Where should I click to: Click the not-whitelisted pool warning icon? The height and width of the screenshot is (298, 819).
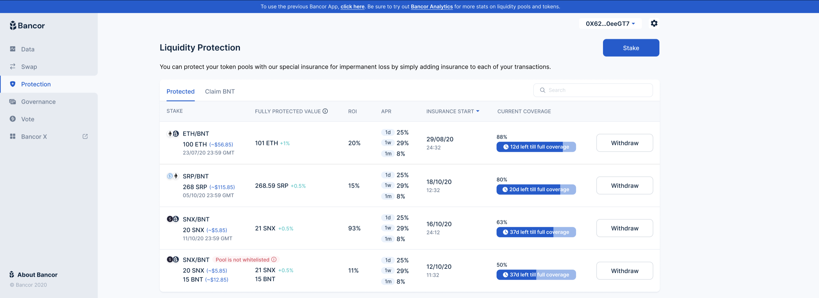click(x=274, y=260)
